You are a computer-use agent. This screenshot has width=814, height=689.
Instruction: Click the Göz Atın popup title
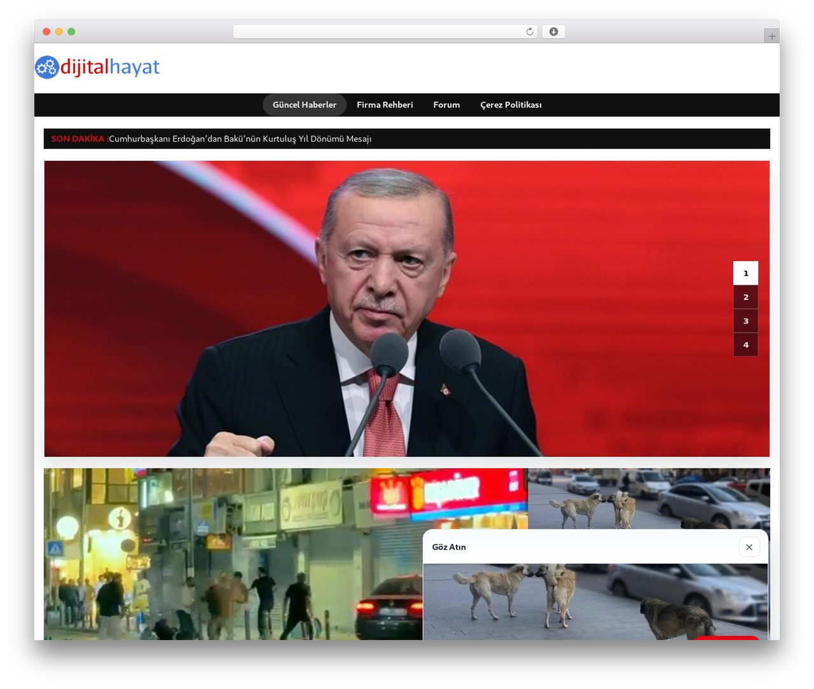pos(449,547)
